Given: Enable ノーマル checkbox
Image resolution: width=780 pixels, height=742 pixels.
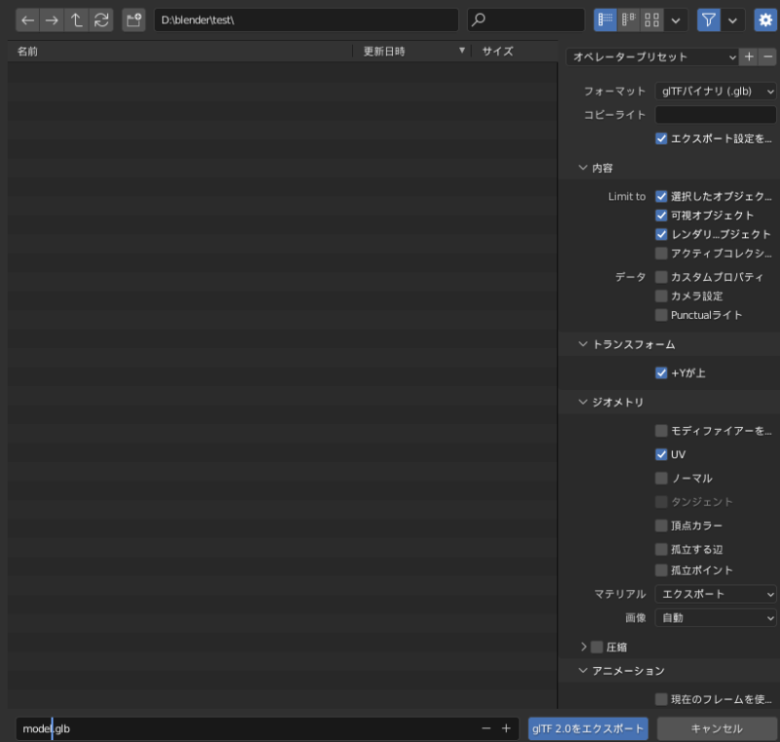Looking at the screenshot, I should coord(661,478).
